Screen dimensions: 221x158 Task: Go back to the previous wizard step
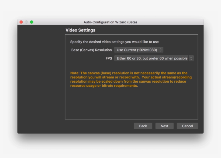[143, 126]
